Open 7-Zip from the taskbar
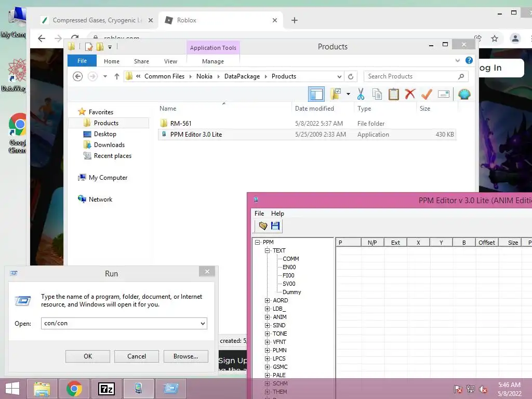 point(106,389)
